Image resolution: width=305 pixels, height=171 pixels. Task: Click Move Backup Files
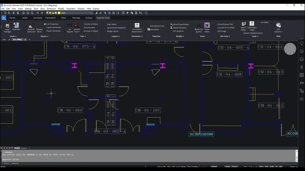(225, 24)
